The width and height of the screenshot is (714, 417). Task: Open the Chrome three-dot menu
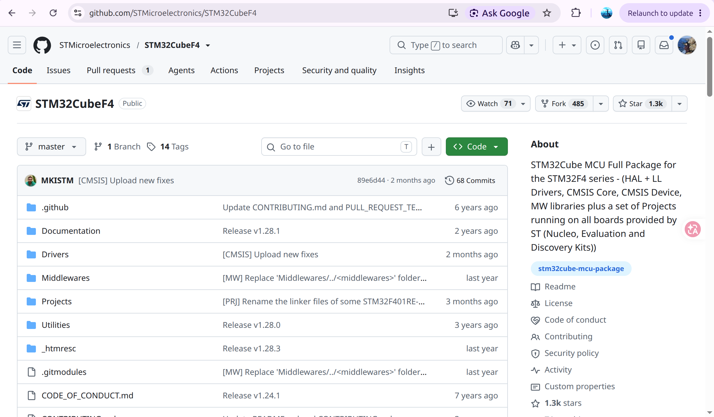(x=700, y=13)
